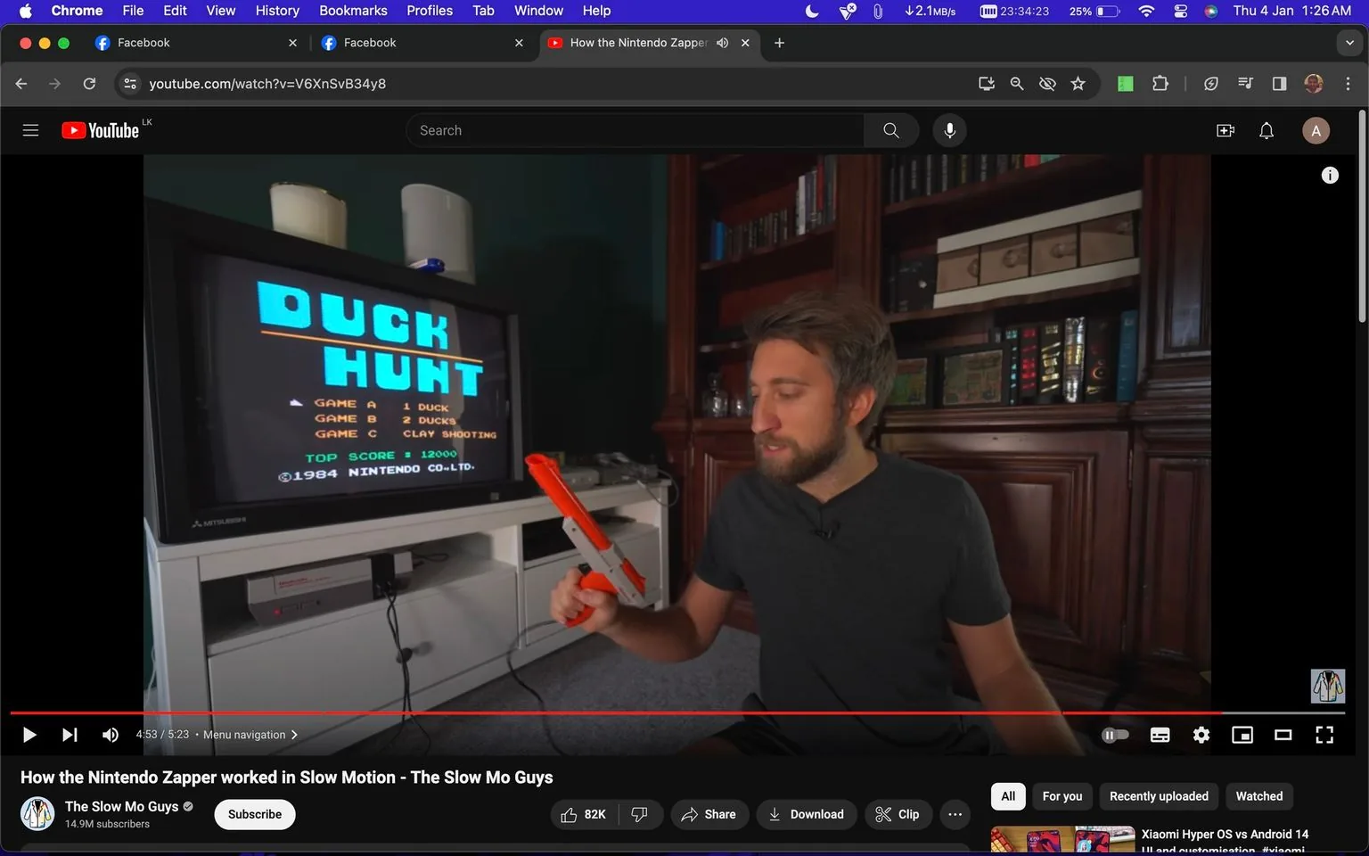Enable subtitles with the captions icon
Screen dimensions: 1369x856
(1159, 734)
